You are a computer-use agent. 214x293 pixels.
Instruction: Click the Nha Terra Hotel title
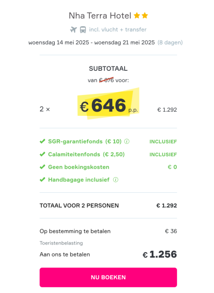(100, 16)
